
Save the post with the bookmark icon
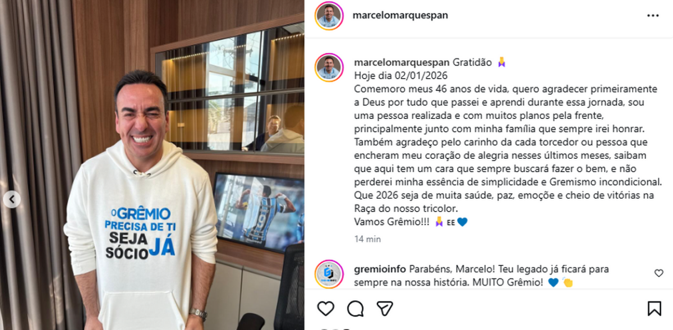coord(654,308)
